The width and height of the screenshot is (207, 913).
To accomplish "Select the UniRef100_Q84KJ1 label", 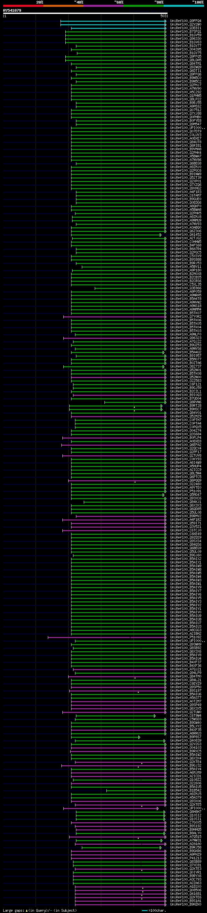I will pos(185,502).
